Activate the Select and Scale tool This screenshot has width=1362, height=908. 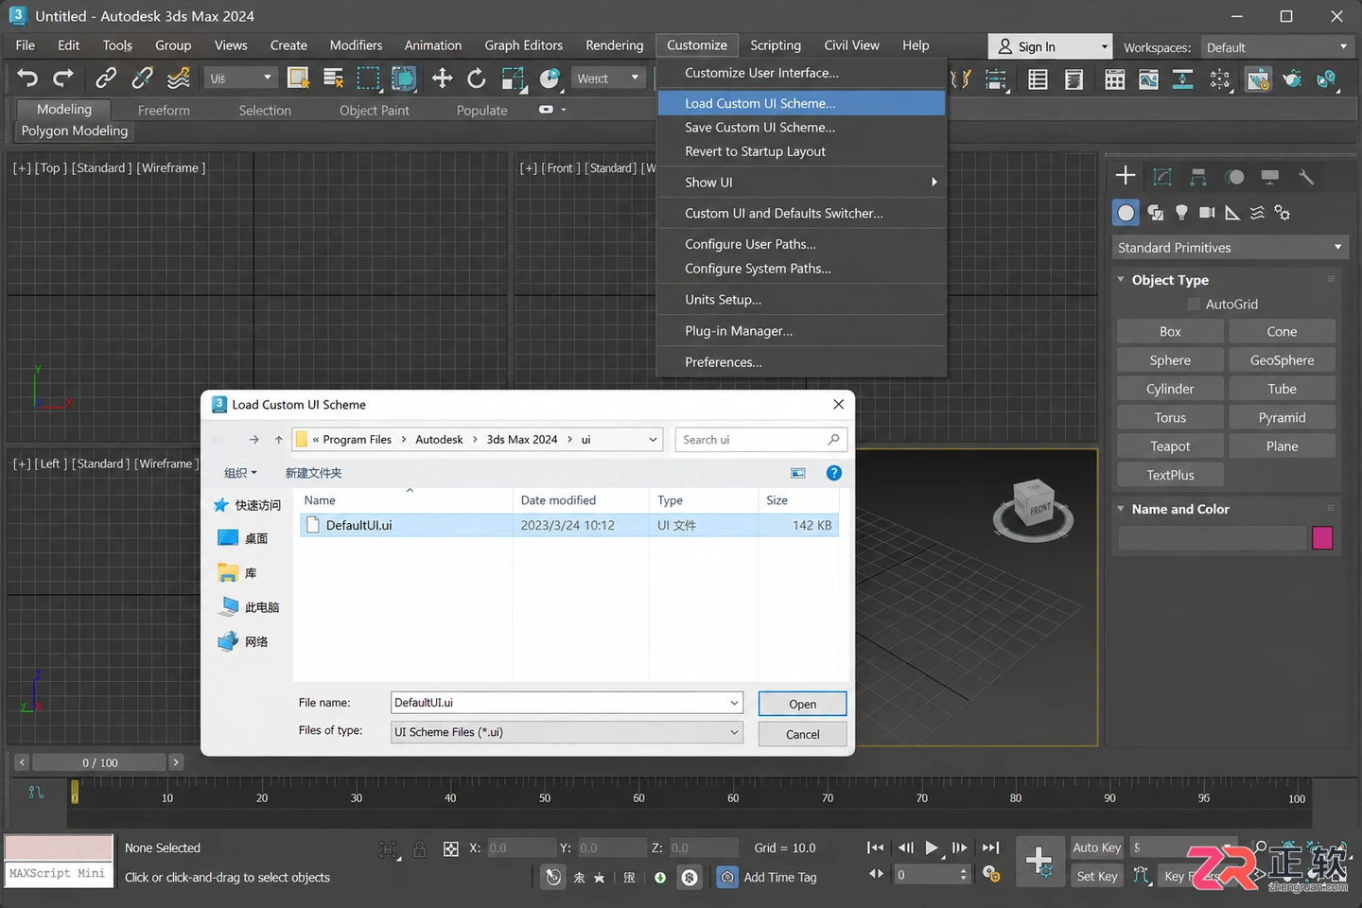pos(514,79)
